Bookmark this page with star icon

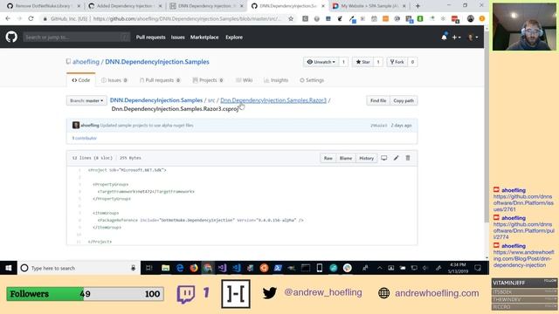(291, 18)
